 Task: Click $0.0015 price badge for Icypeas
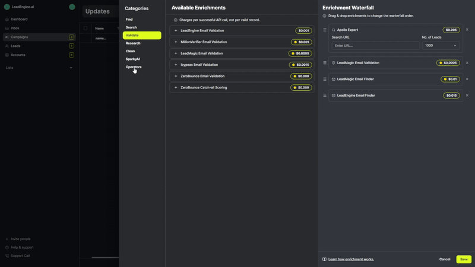[x=300, y=65]
